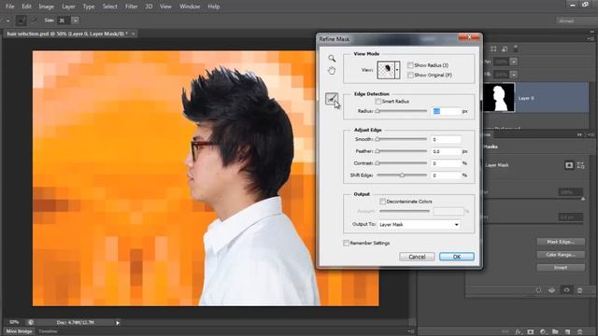The image size is (598, 336).
Task: Create a new layer icon
Action: pos(567,332)
